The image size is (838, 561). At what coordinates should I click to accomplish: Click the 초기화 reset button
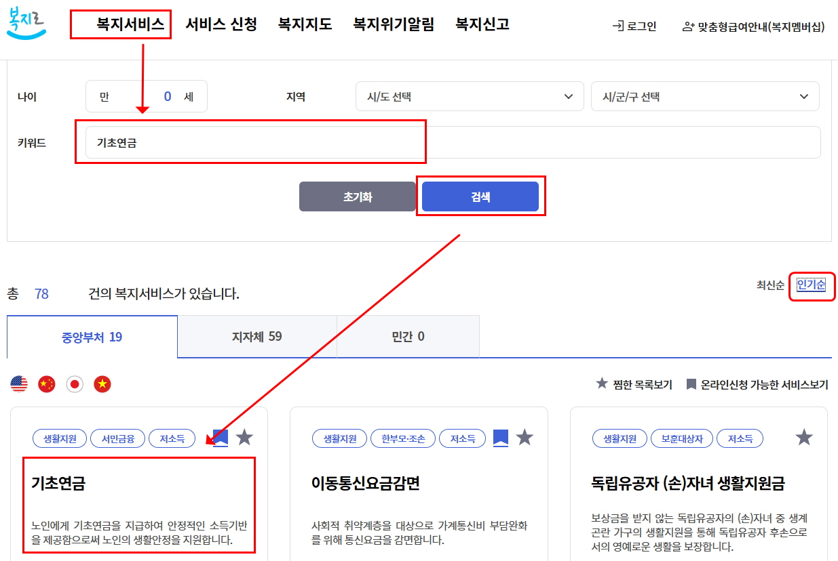pos(358,196)
